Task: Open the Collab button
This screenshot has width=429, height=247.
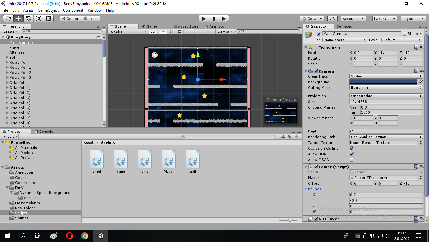Action: (312, 19)
